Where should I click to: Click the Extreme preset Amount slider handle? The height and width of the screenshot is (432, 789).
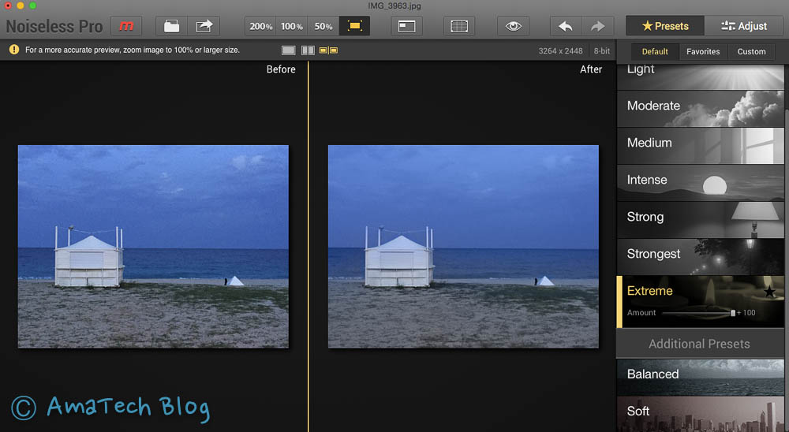tap(733, 313)
